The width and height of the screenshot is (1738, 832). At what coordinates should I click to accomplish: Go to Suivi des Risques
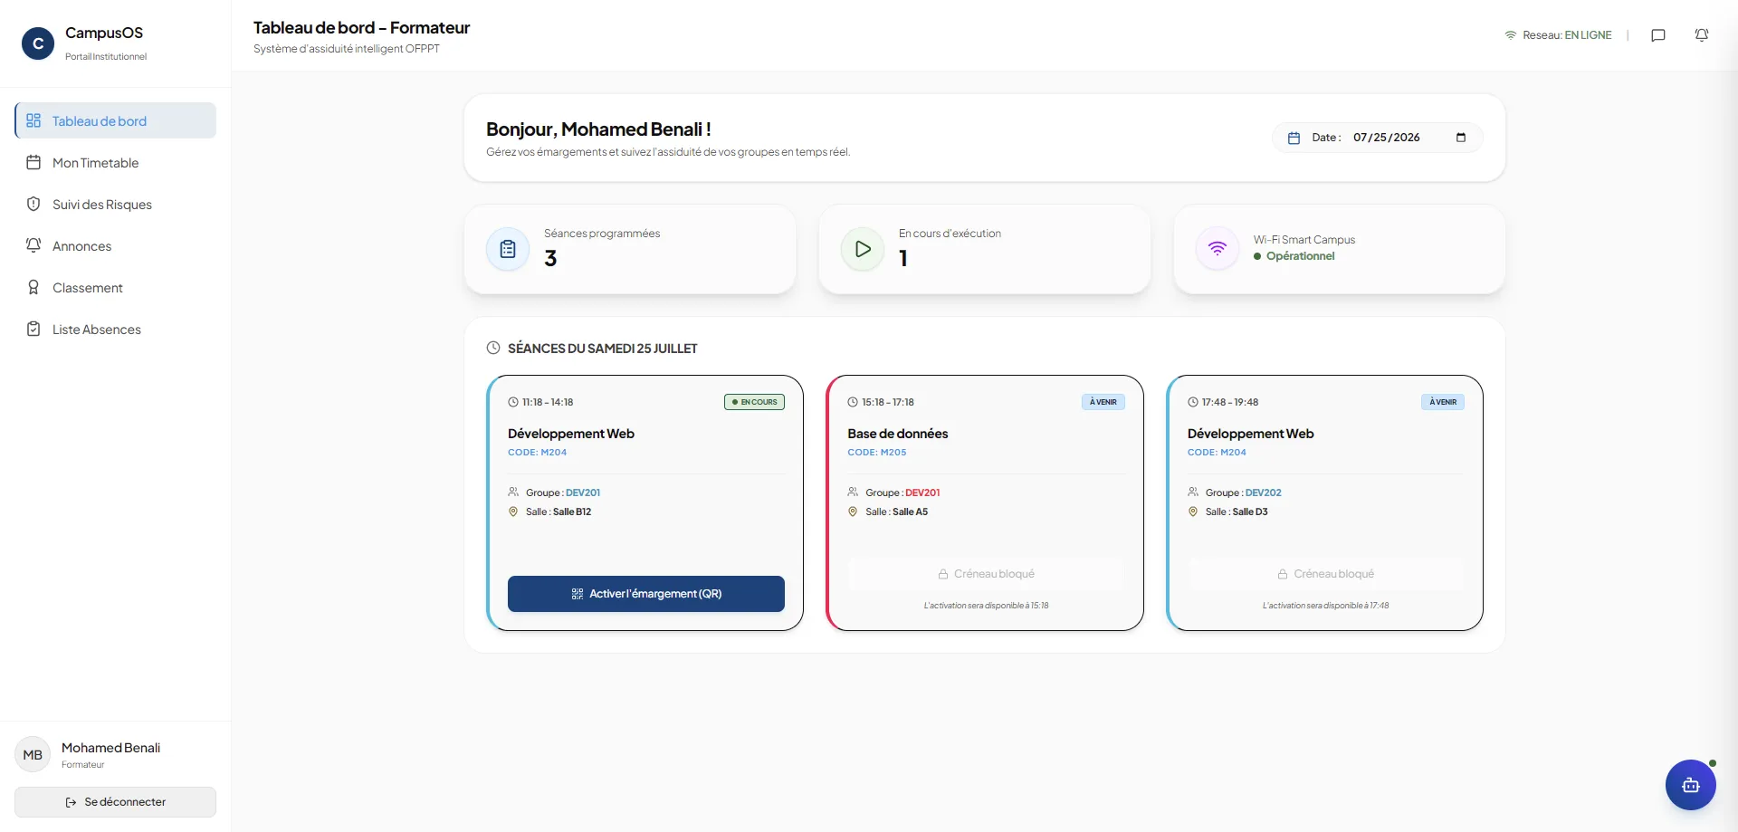(x=115, y=205)
